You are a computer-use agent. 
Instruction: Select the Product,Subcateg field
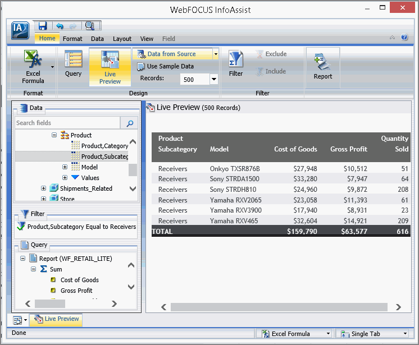coord(100,157)
